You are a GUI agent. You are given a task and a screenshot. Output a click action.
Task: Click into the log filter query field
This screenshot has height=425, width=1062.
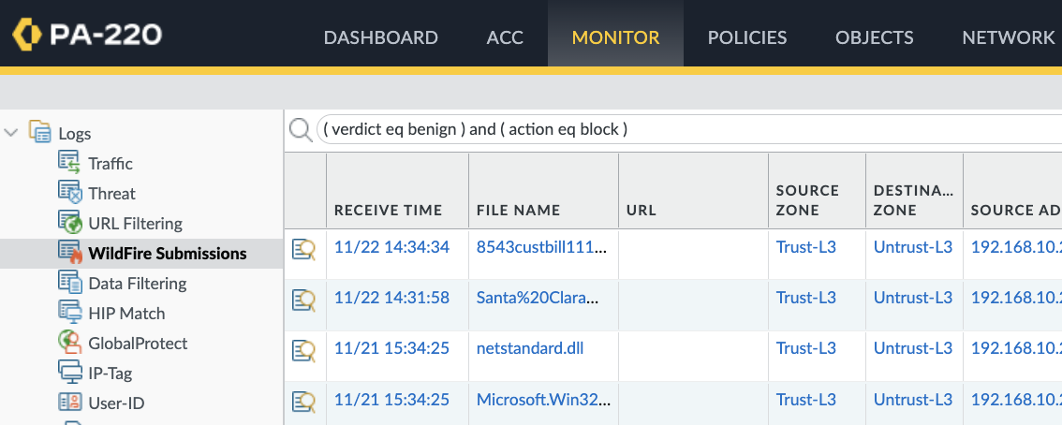coord(689,128)
